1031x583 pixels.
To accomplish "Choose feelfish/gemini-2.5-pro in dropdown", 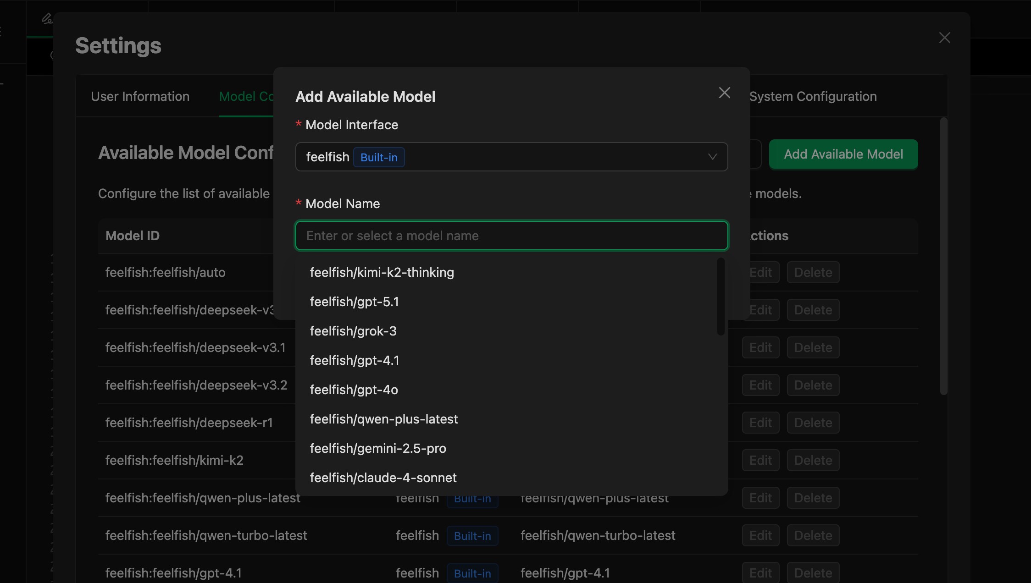I will click(378, 449).
